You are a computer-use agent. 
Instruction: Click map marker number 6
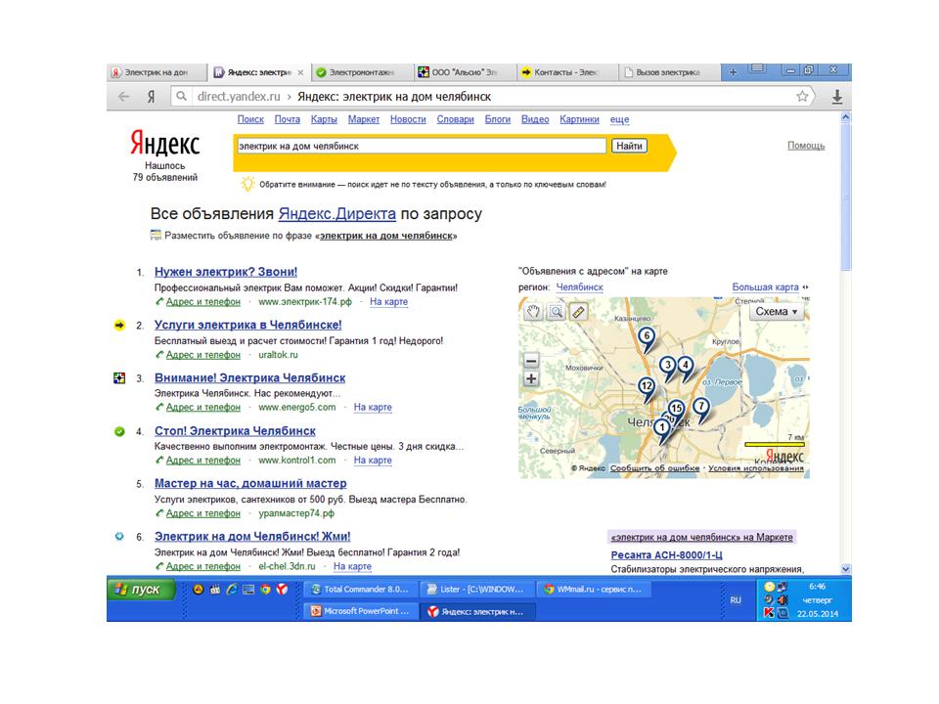click(646, 337)
